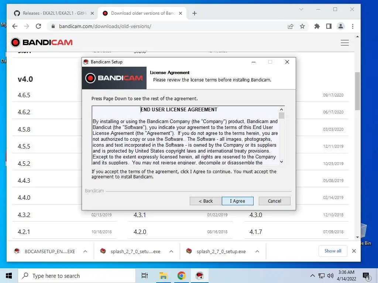
Task: Open Chrome three-dot menu
Action: pyautogui.click(x=353, y=26)
